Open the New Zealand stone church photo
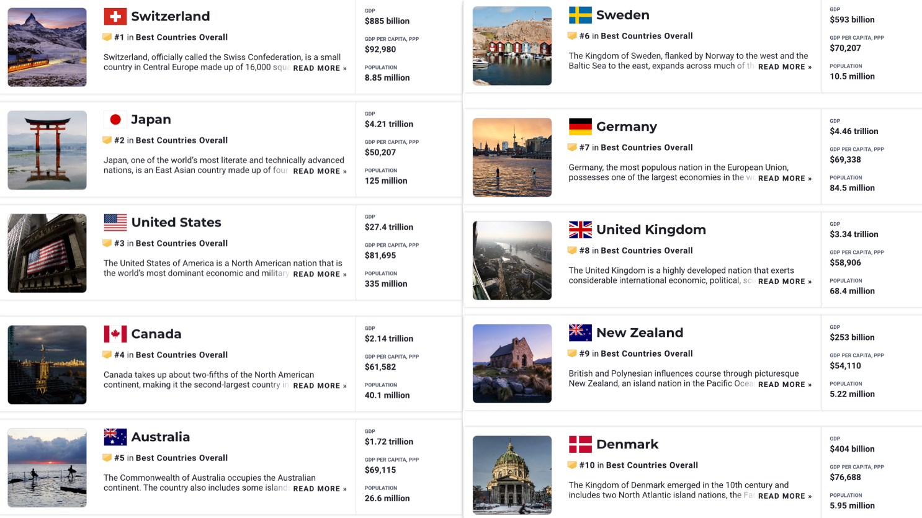The width and height of the screenshot is (922, 518). (512, 364)
